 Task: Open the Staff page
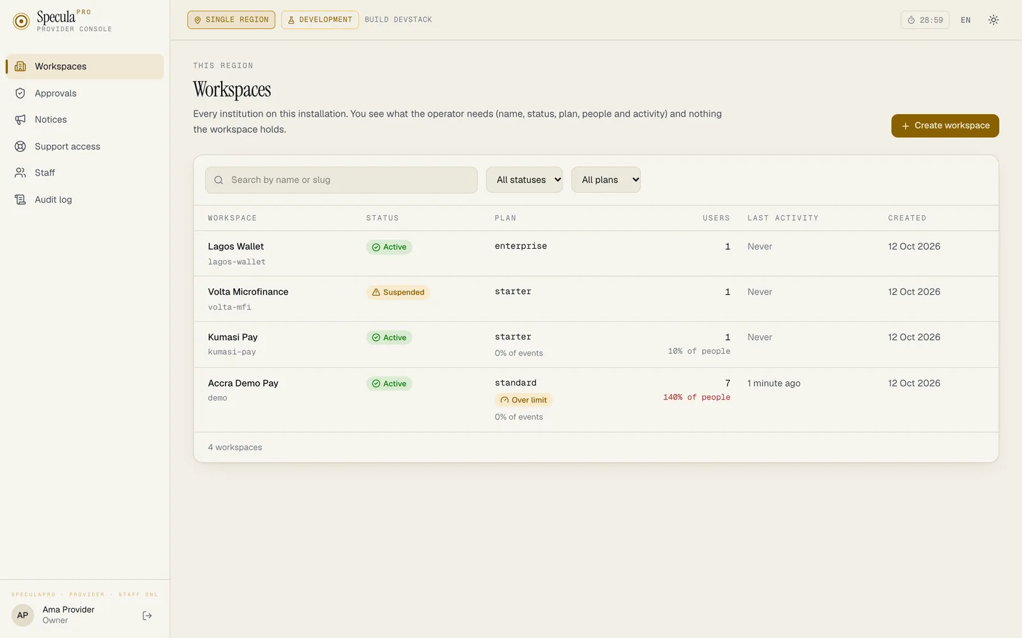(85, 173)
